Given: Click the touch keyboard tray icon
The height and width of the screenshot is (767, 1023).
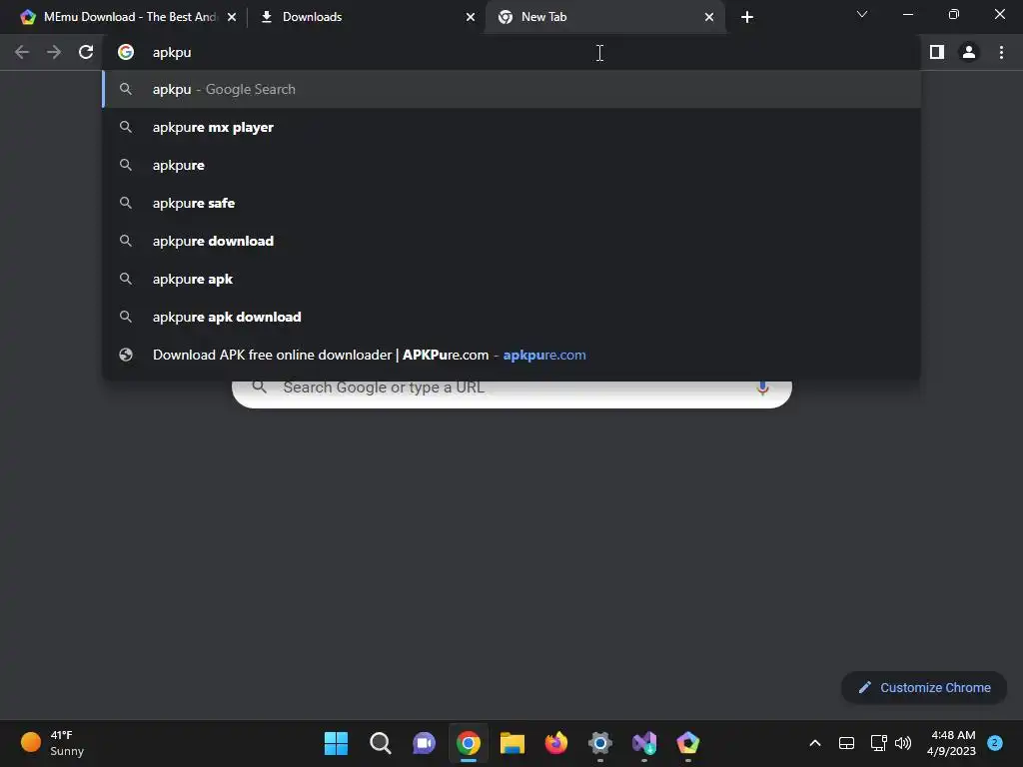Looking at the screenshot, I should [847, 743].
